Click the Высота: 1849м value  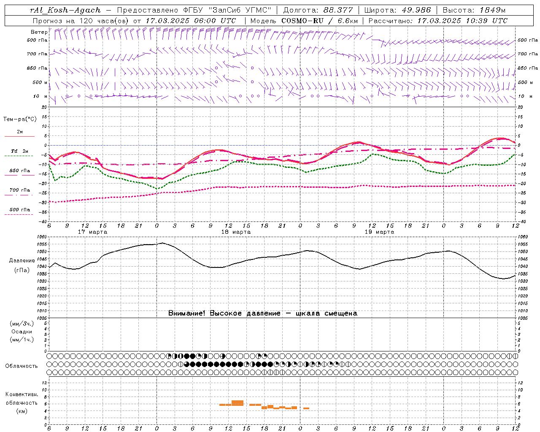coord(474,10)
